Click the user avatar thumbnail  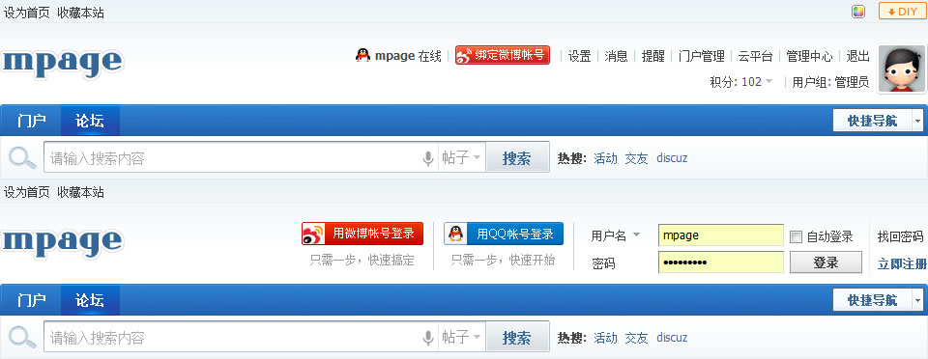(x=901, y=69)
